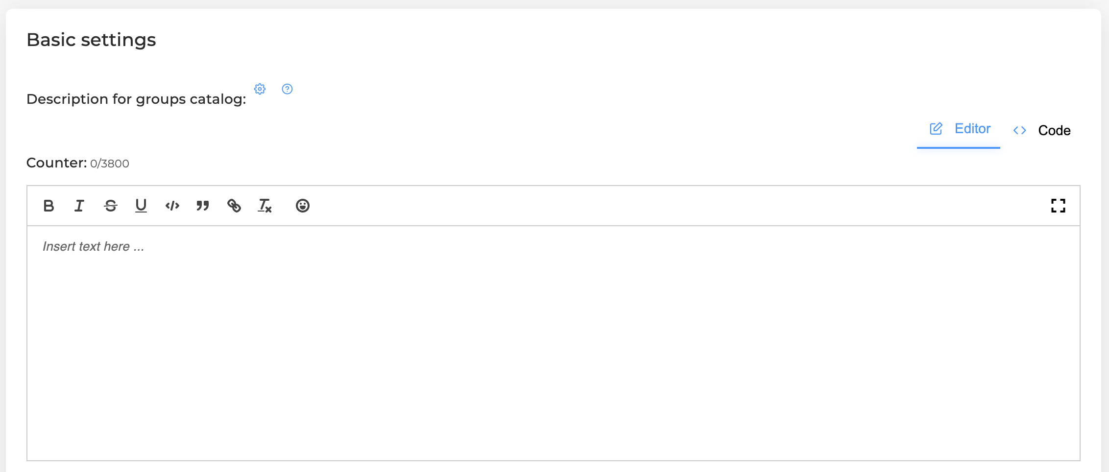Expand the editor to fullscreen

[x=1058, y=206]
